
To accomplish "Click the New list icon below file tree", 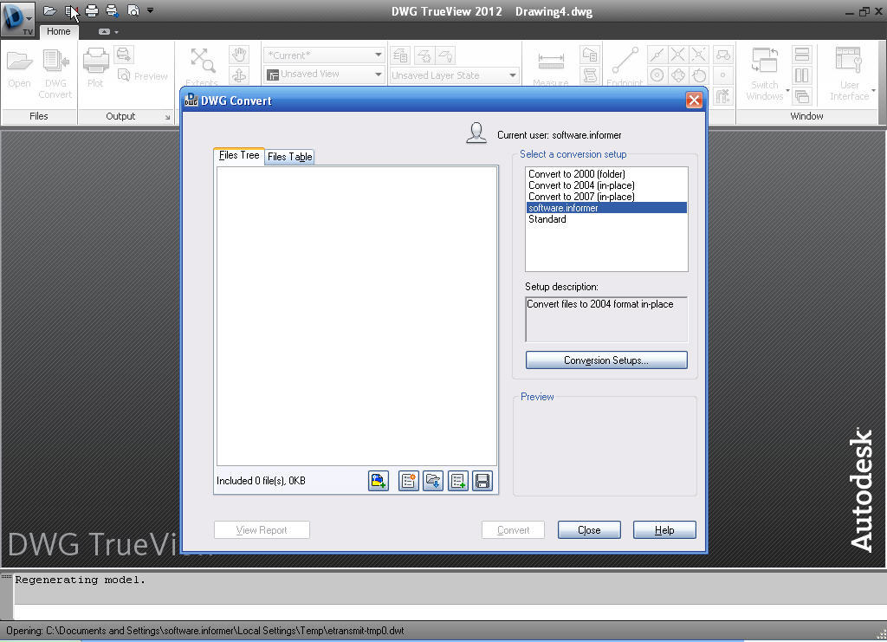I will [x=409, y=481].
